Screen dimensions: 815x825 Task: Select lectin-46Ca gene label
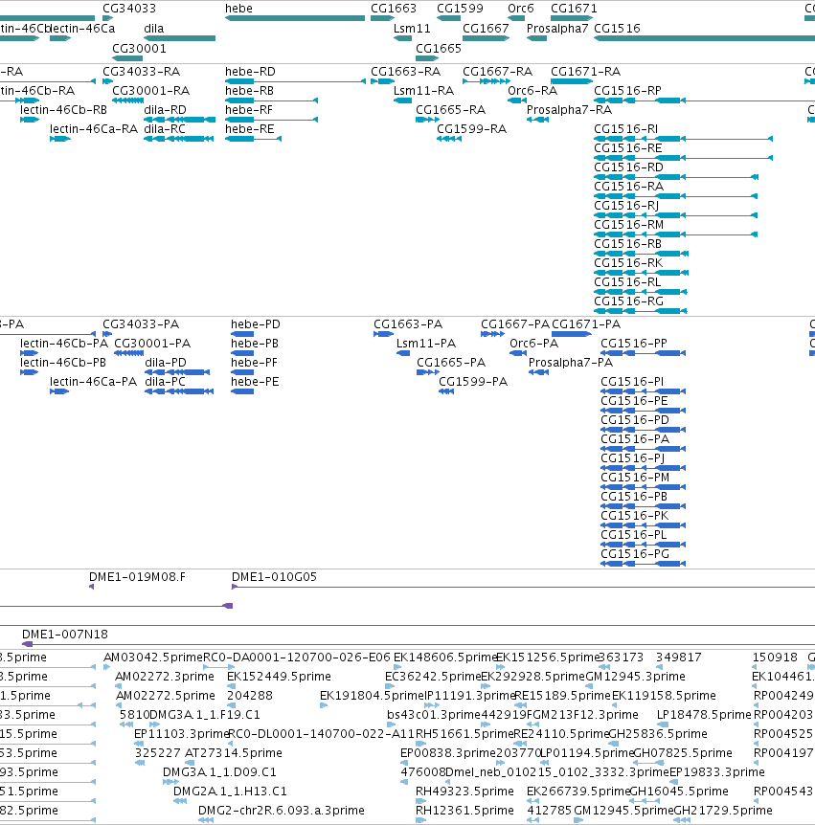[x=82, y=29]
